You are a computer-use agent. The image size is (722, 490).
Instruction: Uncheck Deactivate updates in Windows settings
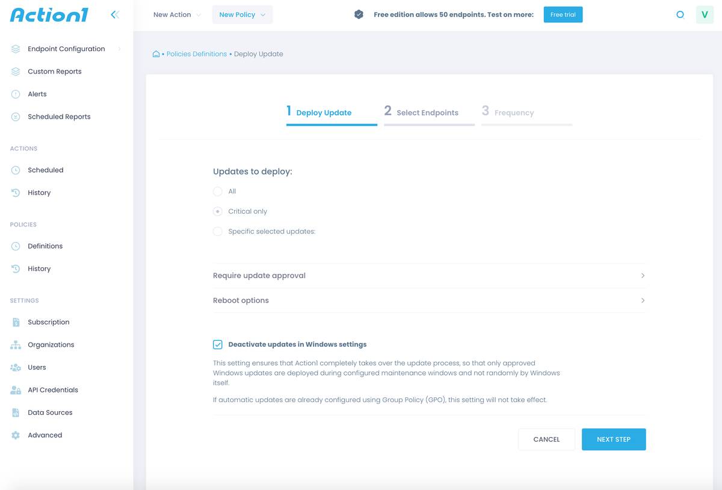click(x=218, y=344)
